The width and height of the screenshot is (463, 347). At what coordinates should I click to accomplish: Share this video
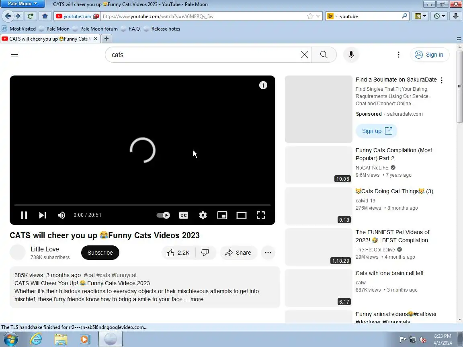(238, 253)
